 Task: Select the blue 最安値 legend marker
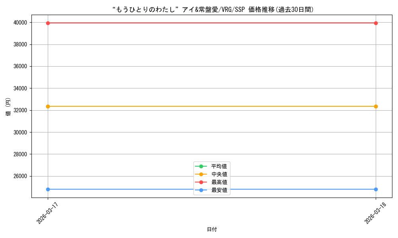pyautogui.click(x=201, y=190)
